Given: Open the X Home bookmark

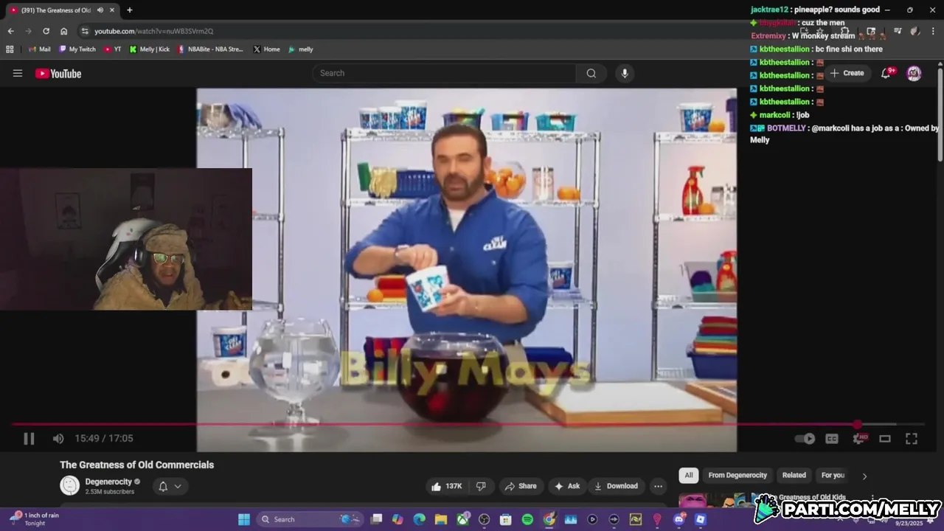Looking at the screenshot, I should pyautogui.click(x=266, y=49).
